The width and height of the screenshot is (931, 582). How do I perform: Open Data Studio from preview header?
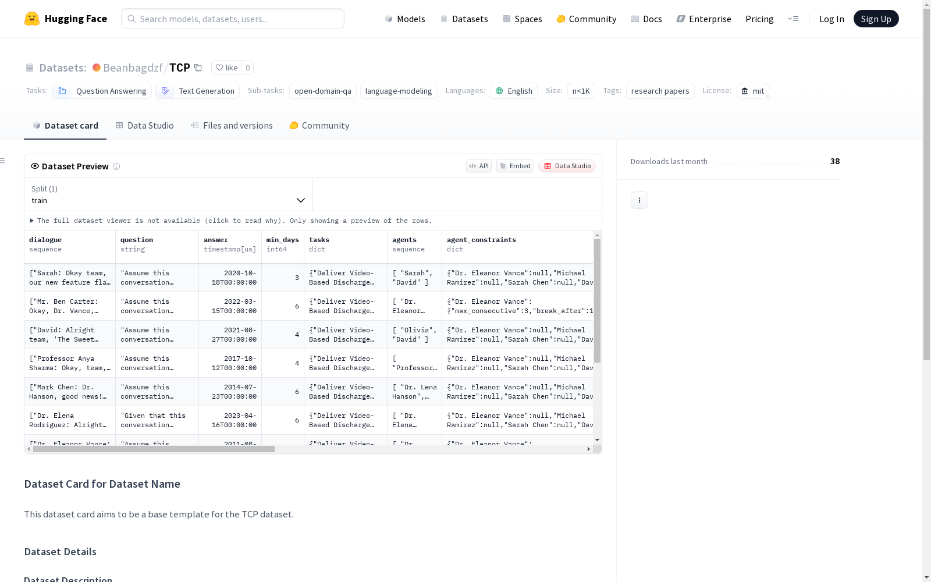567,166
